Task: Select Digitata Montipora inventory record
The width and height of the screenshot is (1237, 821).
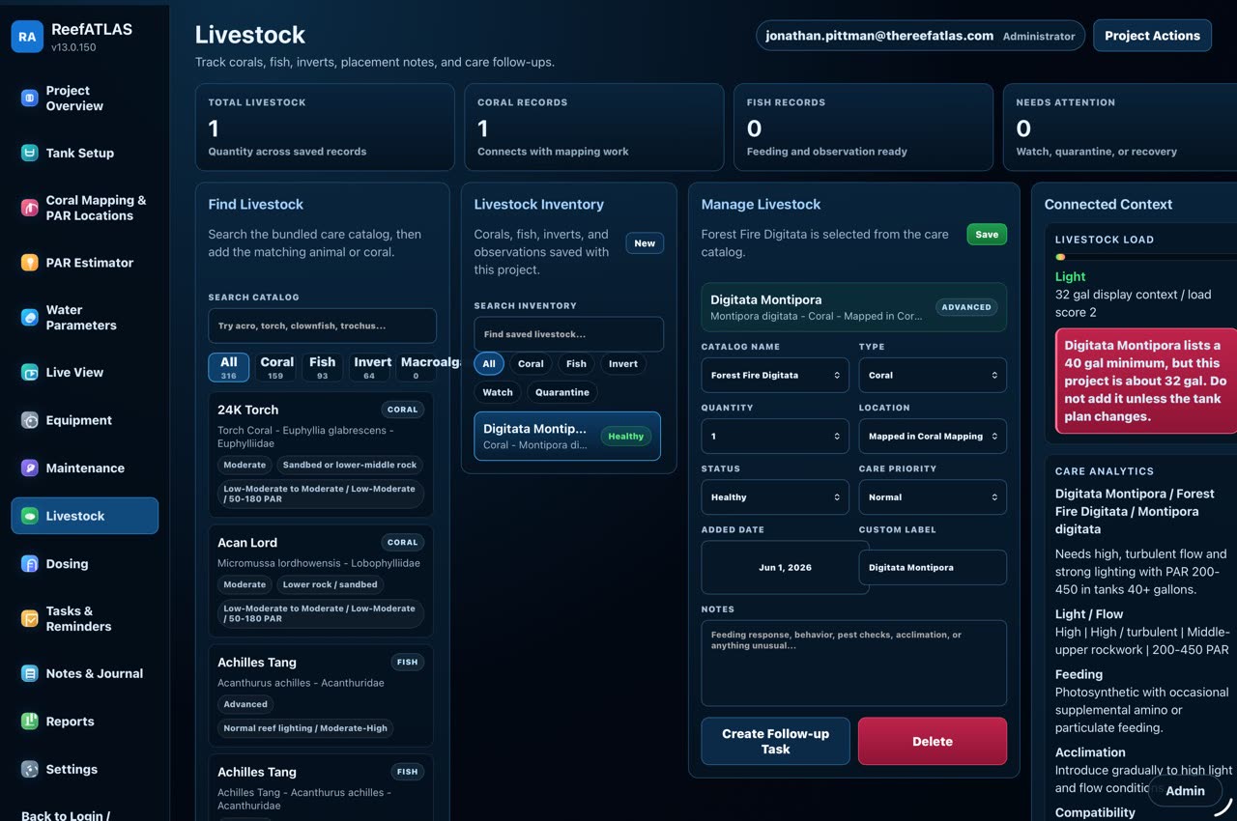Action: [x=567, y=436]
